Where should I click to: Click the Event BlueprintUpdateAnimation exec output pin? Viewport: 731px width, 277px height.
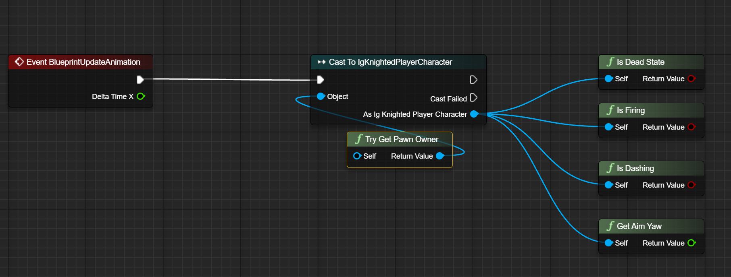click(x=140, y=80)
